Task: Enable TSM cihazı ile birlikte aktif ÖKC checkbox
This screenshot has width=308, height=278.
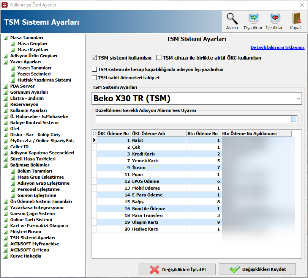Action: [159, 58]
